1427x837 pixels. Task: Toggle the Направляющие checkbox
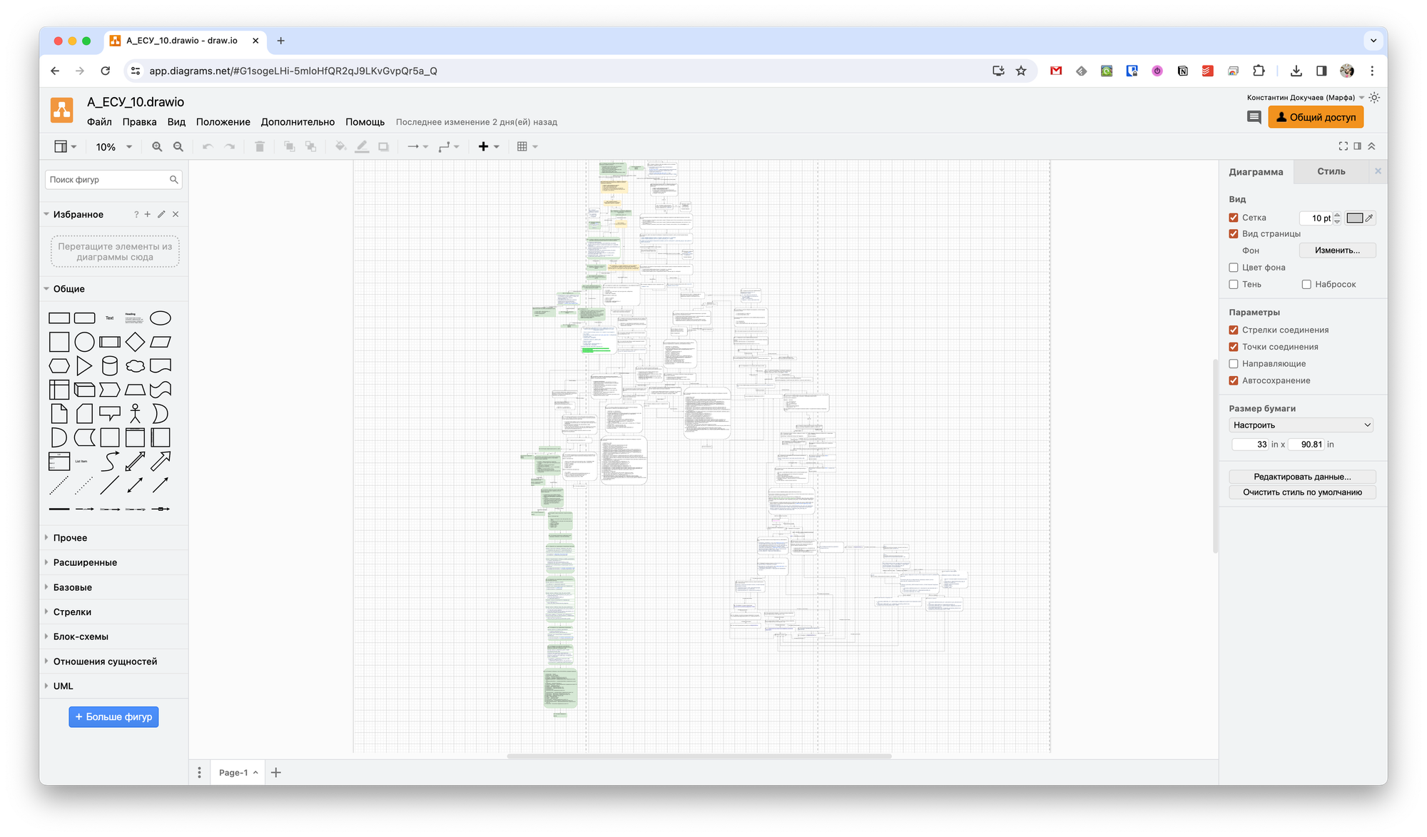point(1234,364)
